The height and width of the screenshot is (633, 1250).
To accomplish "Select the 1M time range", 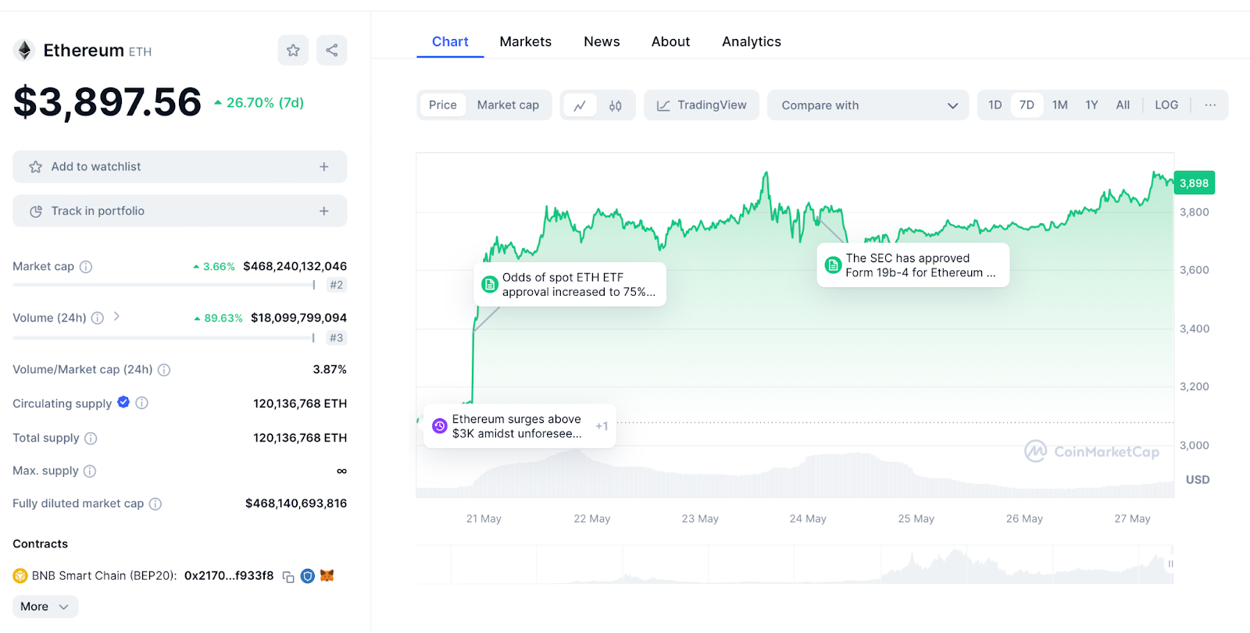I will click(1059, 105).
